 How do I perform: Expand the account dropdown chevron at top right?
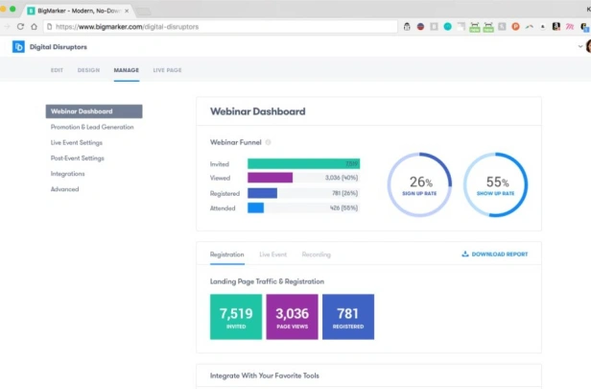click(x=580, y=46)
